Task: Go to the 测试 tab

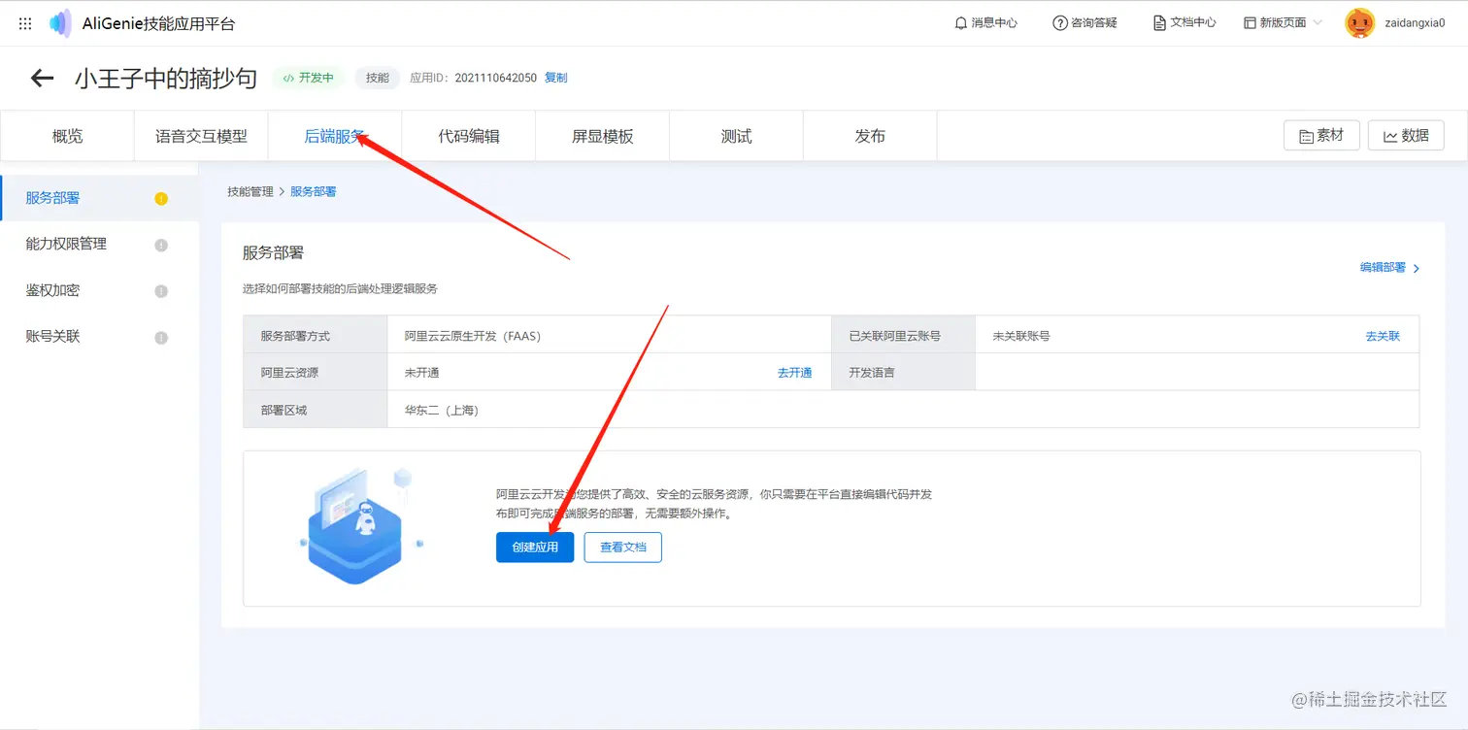Action: (737, 136)
